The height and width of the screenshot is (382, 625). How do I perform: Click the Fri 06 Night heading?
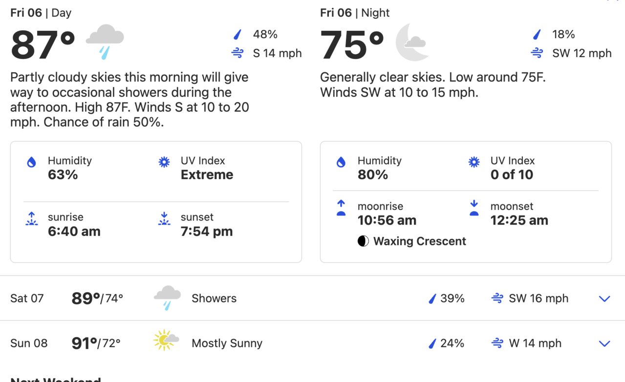pos(355,13)
